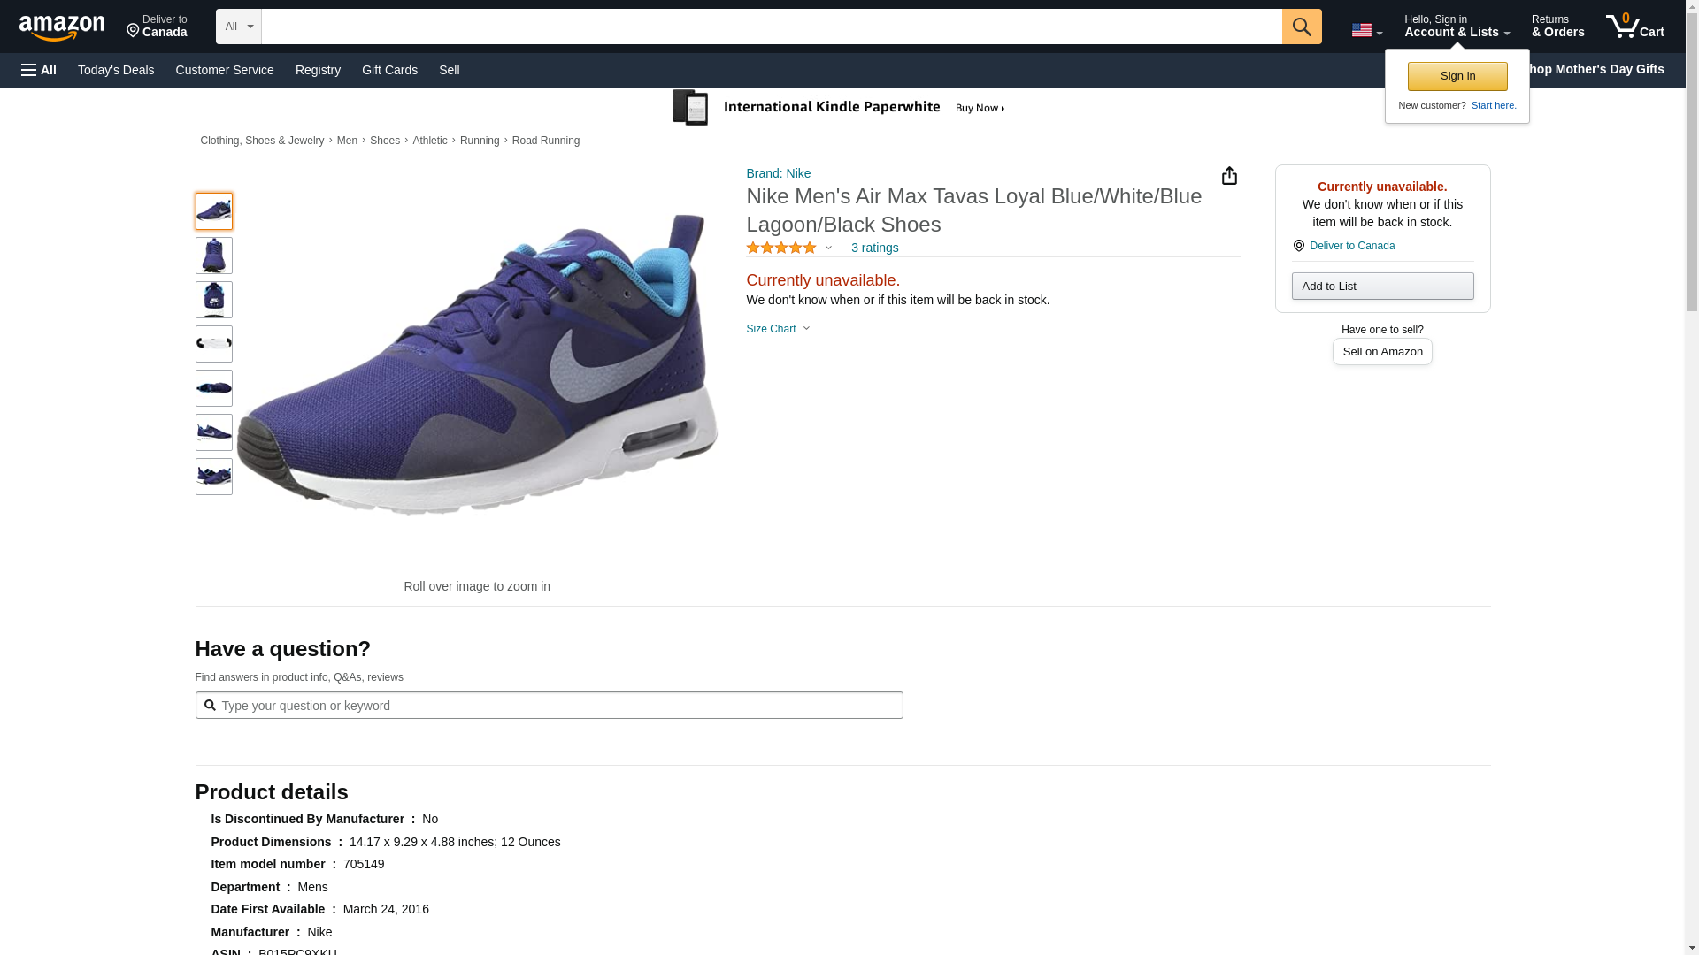Click the Amazon logo
1699x955 pixels.
[62, 27]
